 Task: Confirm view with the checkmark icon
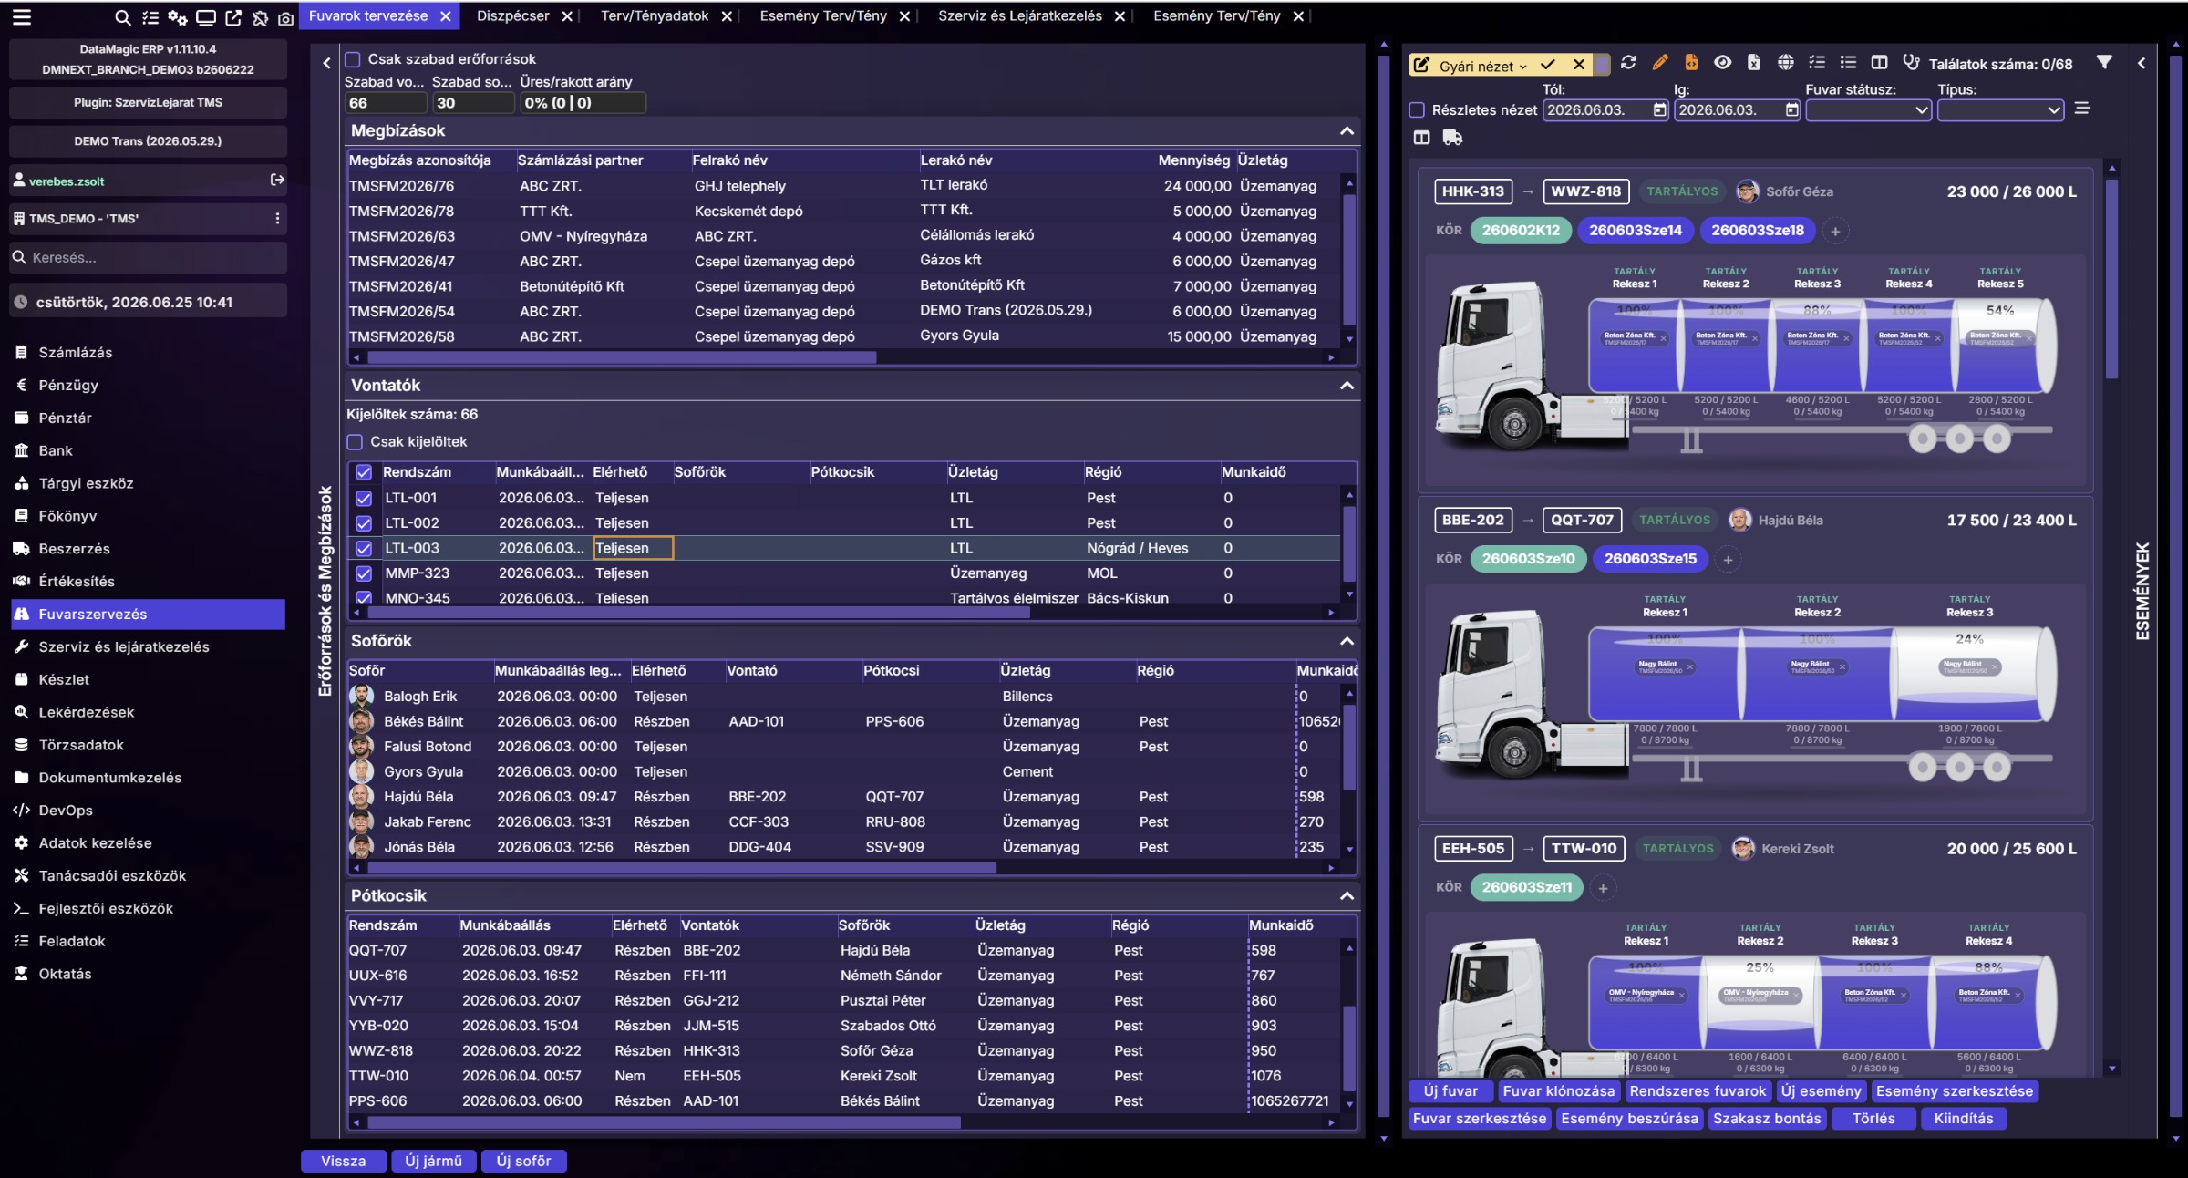(x=1548, y=65)
